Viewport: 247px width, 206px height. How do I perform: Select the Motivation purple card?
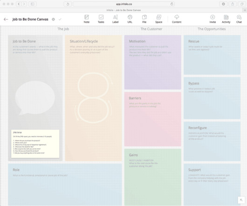[x=153, y=62]
